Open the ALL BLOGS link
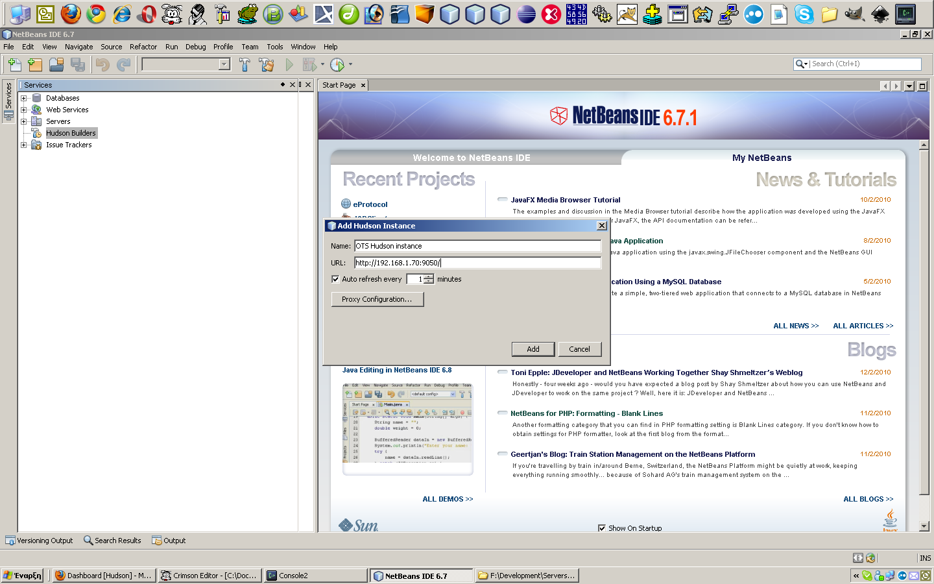Screen dimensions: 934x584 point(868,499)
